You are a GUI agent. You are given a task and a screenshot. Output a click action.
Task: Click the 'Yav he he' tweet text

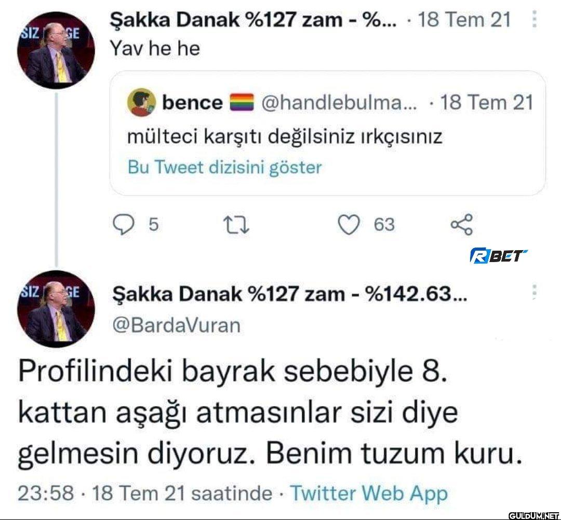click(x=155, y=49)
